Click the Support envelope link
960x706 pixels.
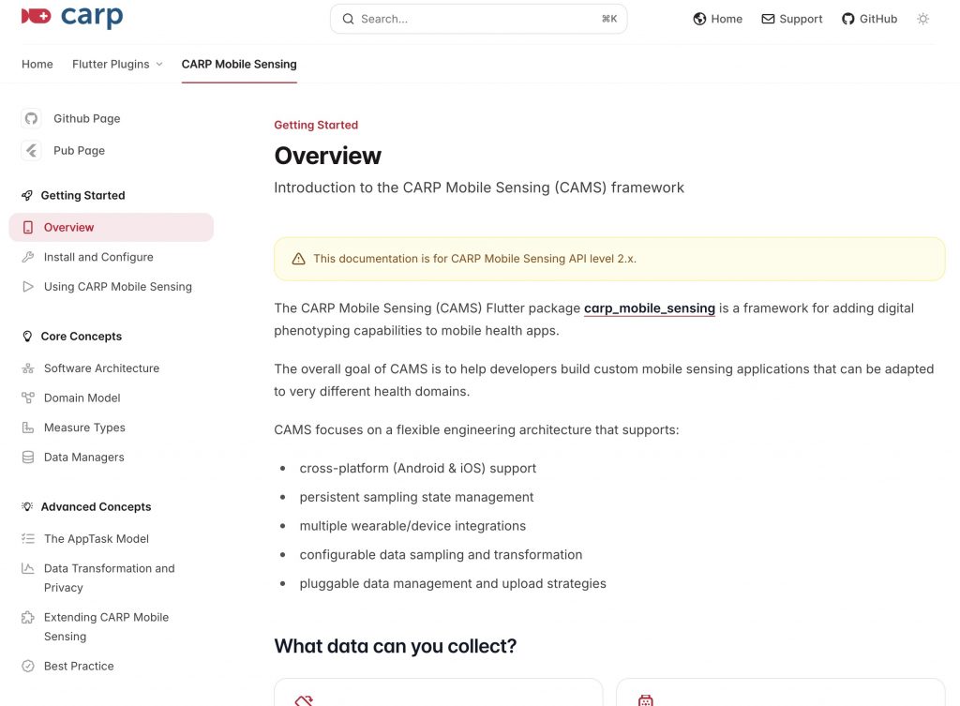pos(791,19)
